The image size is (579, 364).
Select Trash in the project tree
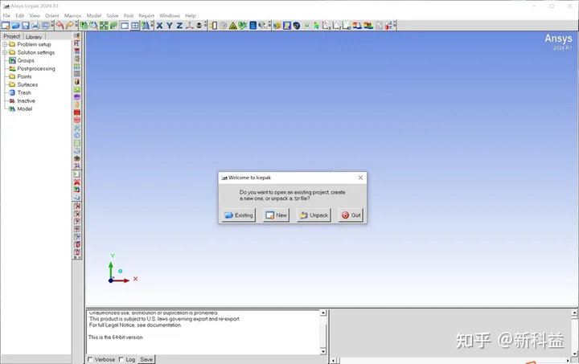click(24, 92)
